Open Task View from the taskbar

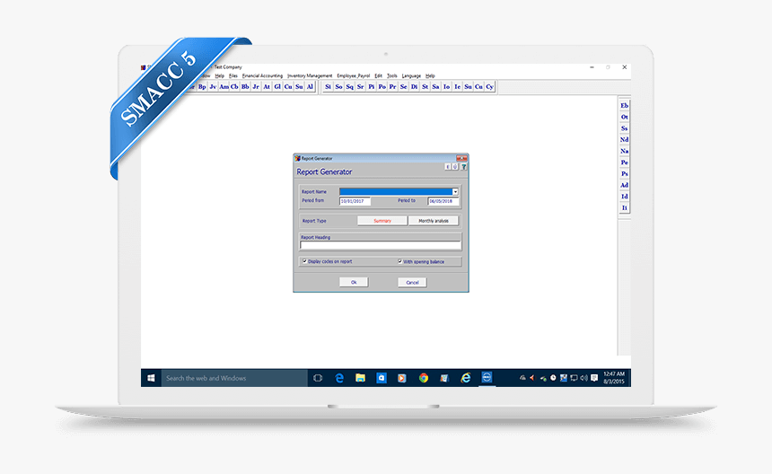pyautogui.click(x=318, y=378)
